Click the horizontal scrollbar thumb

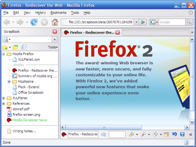click(x=104, y=127)
